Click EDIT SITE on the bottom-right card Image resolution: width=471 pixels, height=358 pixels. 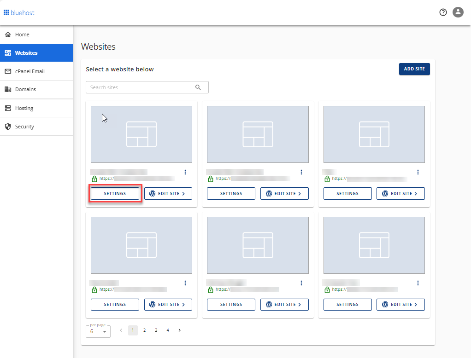[400, 305]
